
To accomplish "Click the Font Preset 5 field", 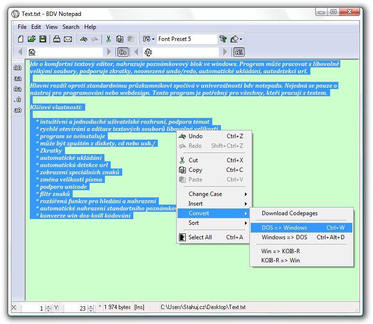I will (x=187, y=39).
